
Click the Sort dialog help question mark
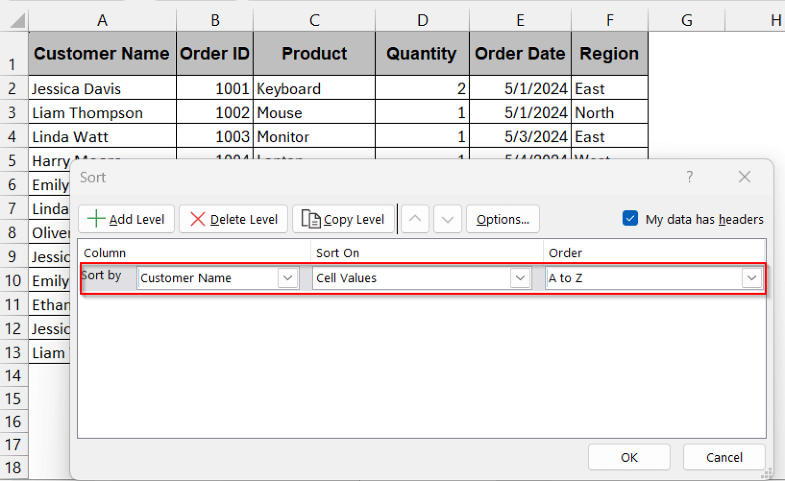click(689, 177)
